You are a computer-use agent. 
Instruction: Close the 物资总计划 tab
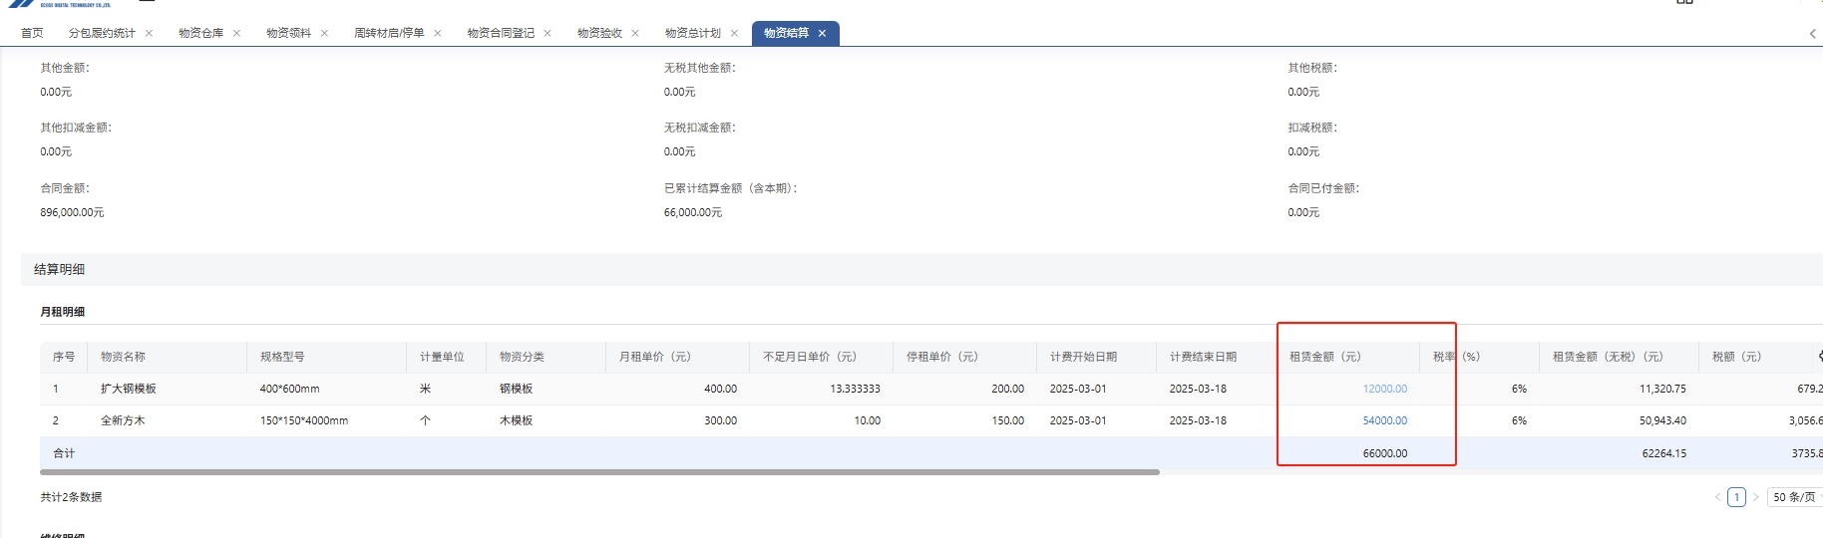tap(734, 33)
